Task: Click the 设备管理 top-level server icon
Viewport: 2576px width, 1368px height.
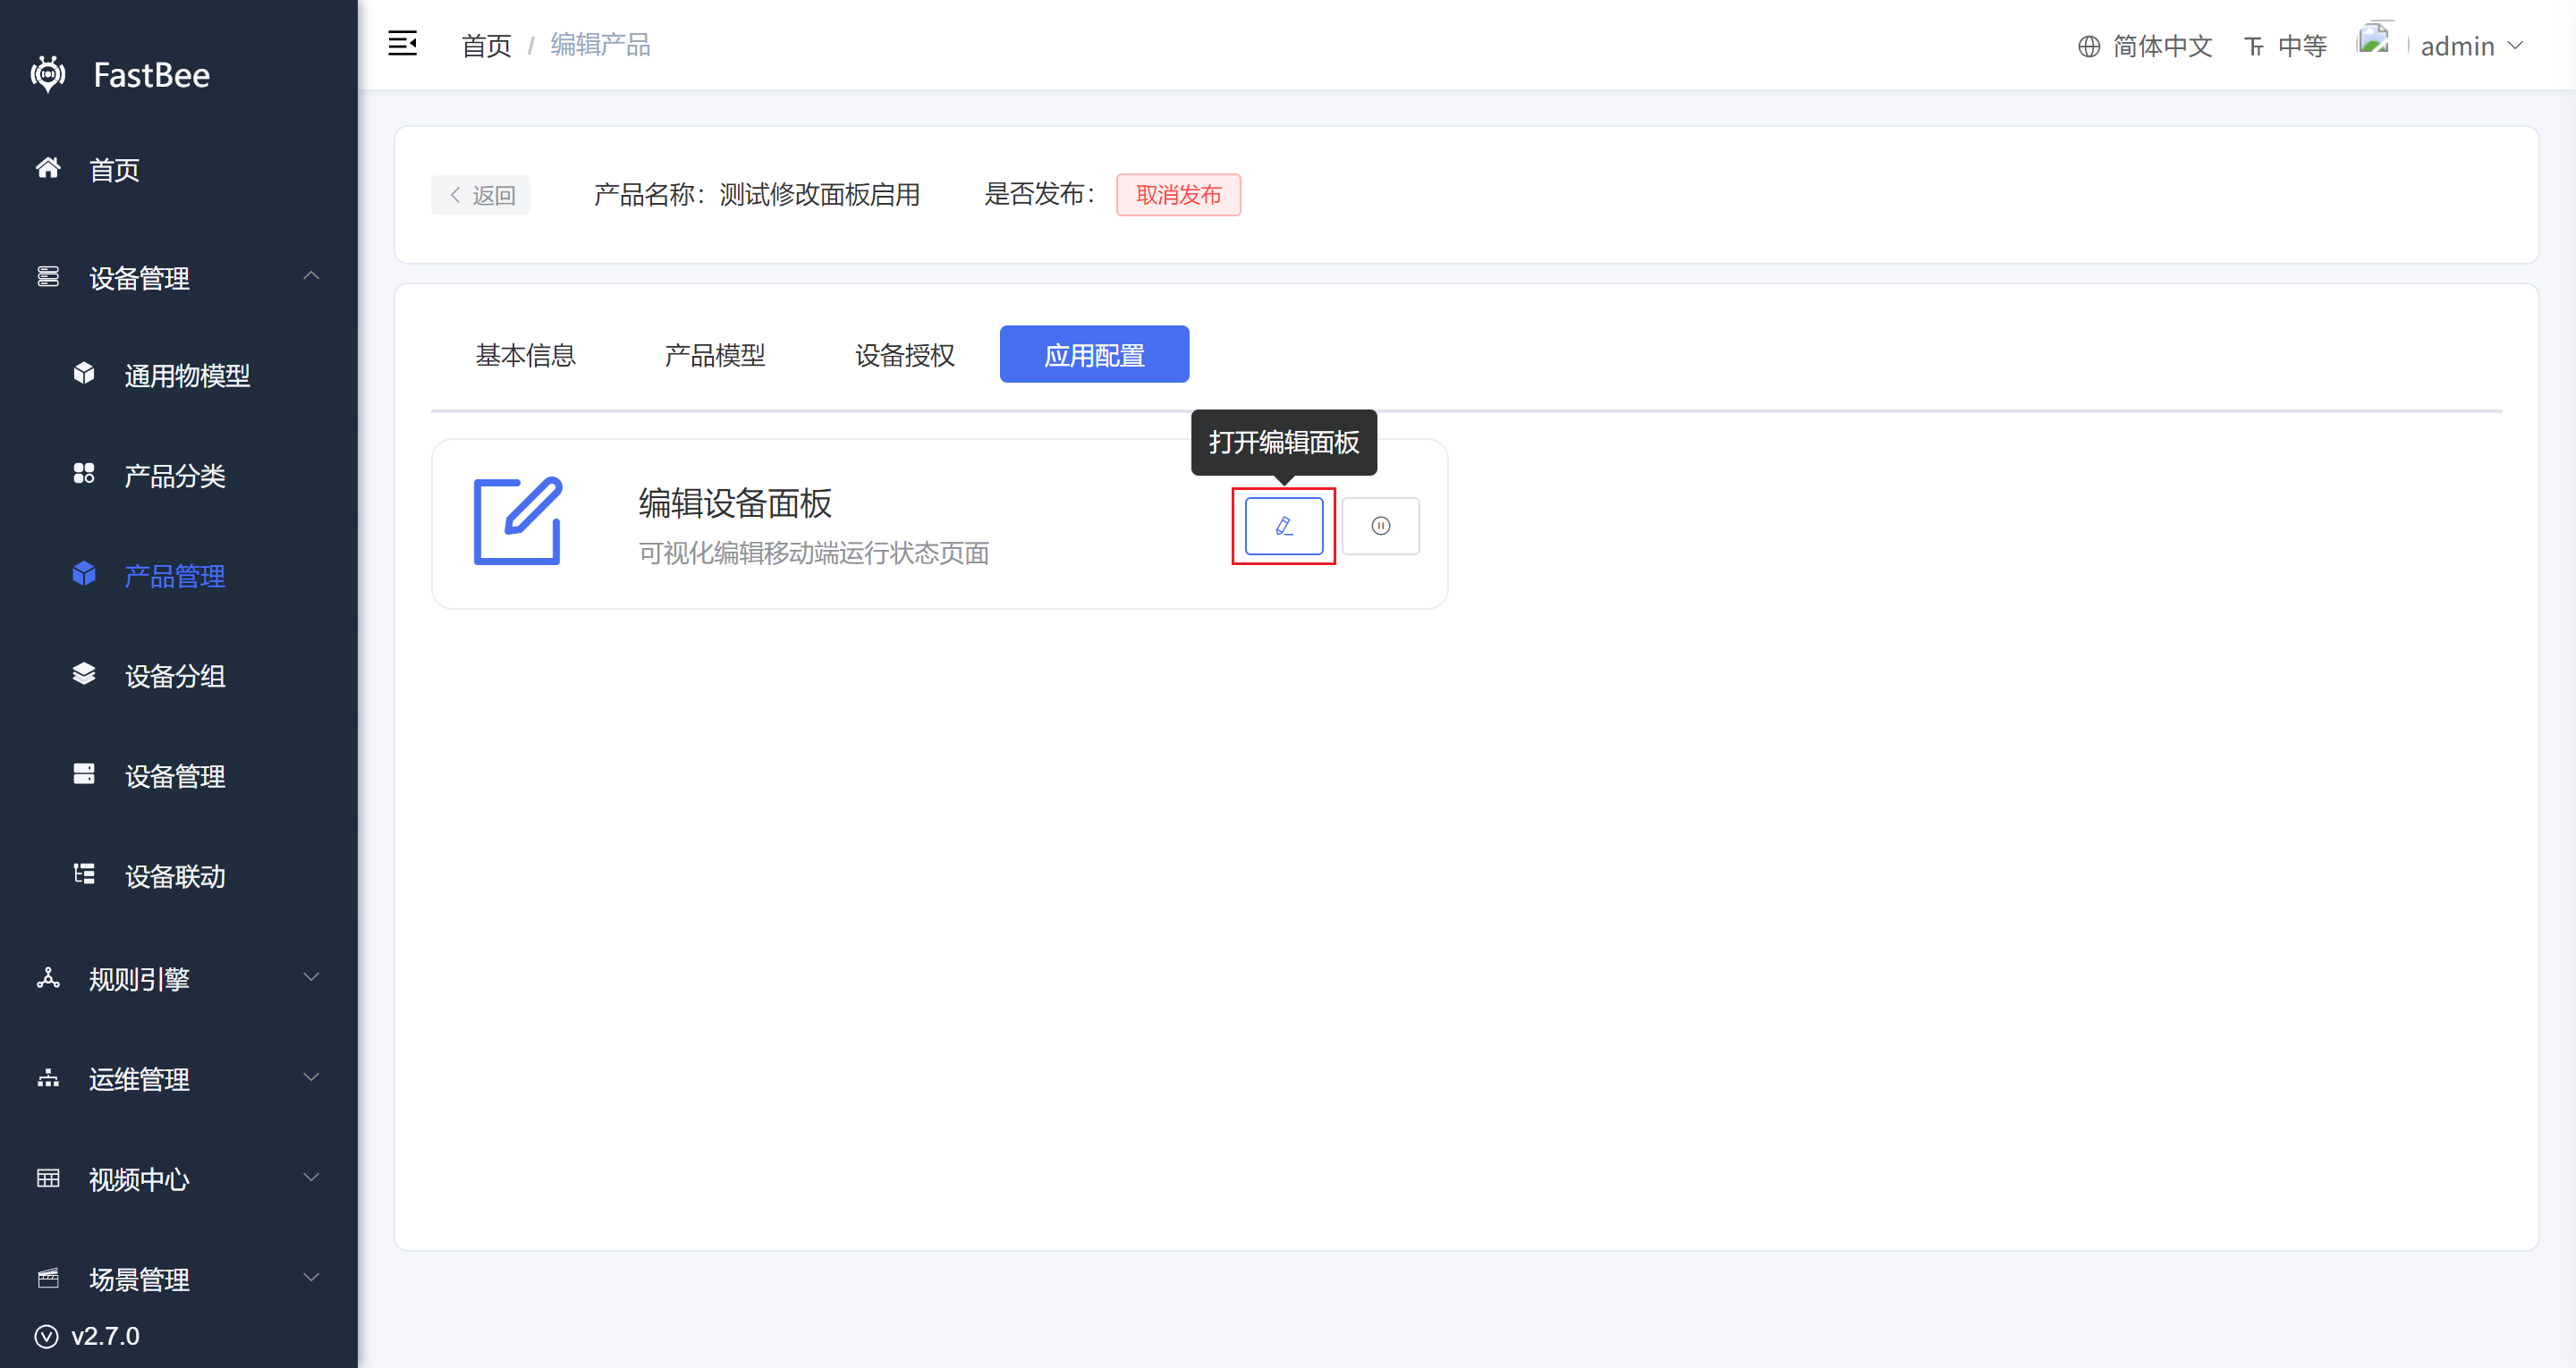Action: [x=48, y=277]
